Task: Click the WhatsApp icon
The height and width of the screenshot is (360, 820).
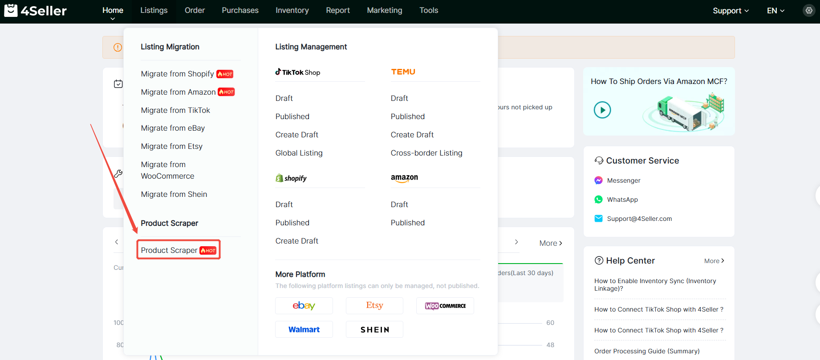Action: point(599,200)
